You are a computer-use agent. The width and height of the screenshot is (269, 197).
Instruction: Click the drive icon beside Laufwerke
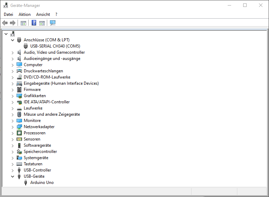click(19, 109)
